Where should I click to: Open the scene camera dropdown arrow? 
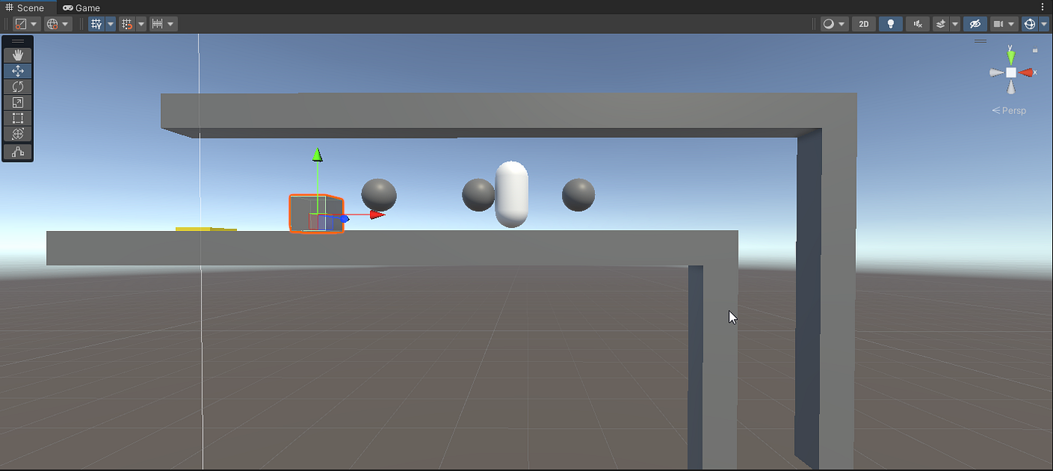tap(1012, 24)
